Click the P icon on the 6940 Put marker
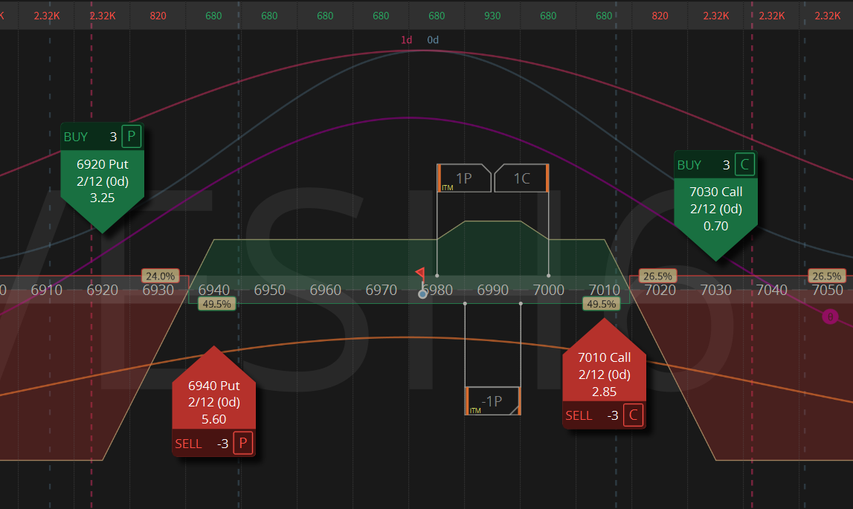 [x=243, y=444]
